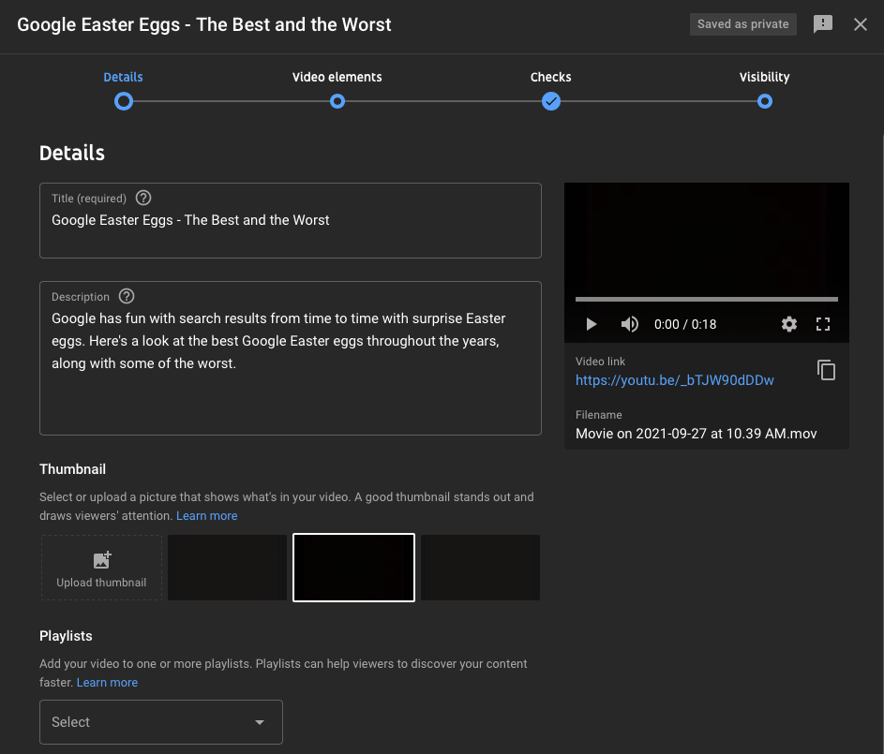Go to the Details step

point(123,77)
